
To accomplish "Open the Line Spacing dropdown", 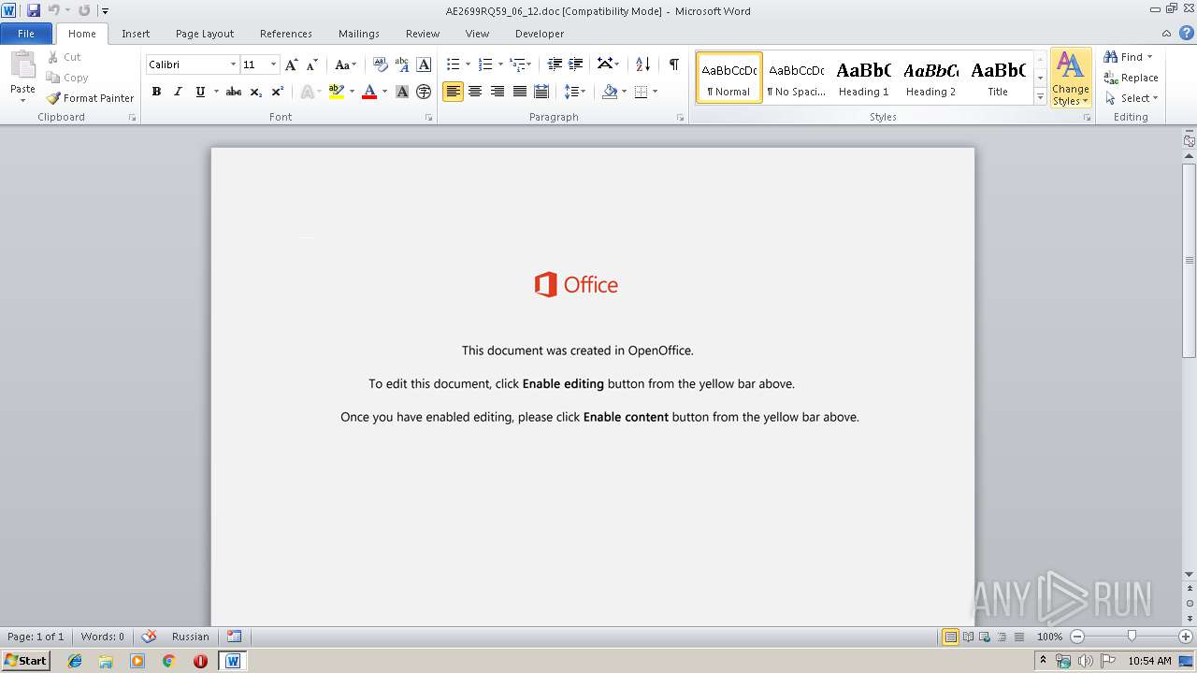I will click(574, 92).
